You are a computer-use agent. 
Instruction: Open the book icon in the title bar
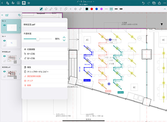18,3
